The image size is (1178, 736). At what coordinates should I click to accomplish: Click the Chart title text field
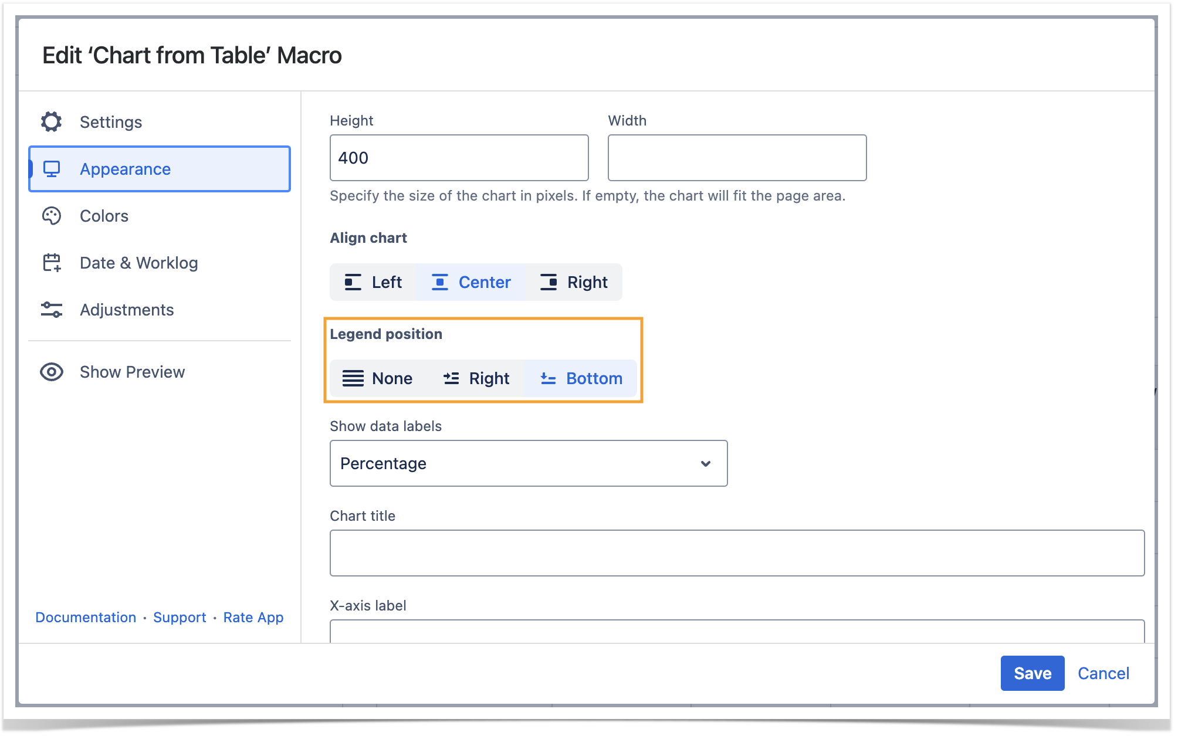(737, 553)
